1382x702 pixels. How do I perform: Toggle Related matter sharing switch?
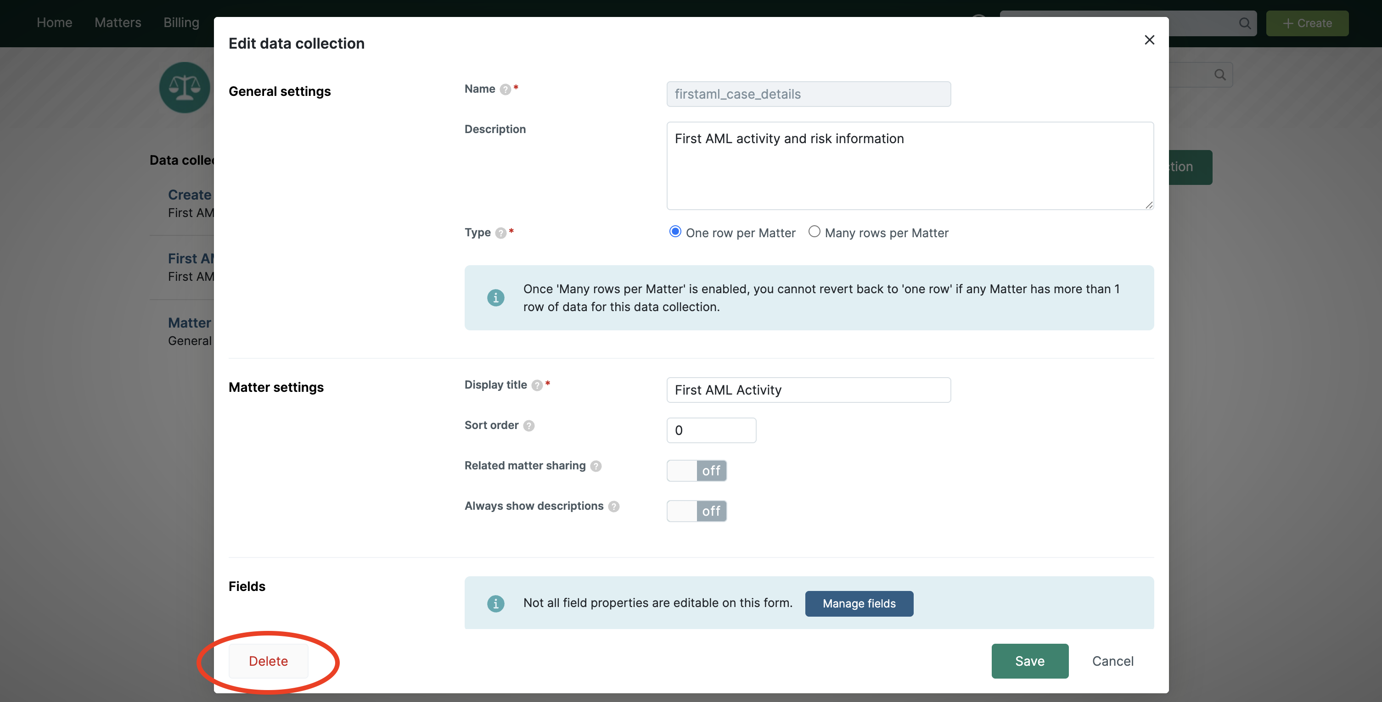pos(697,470)
